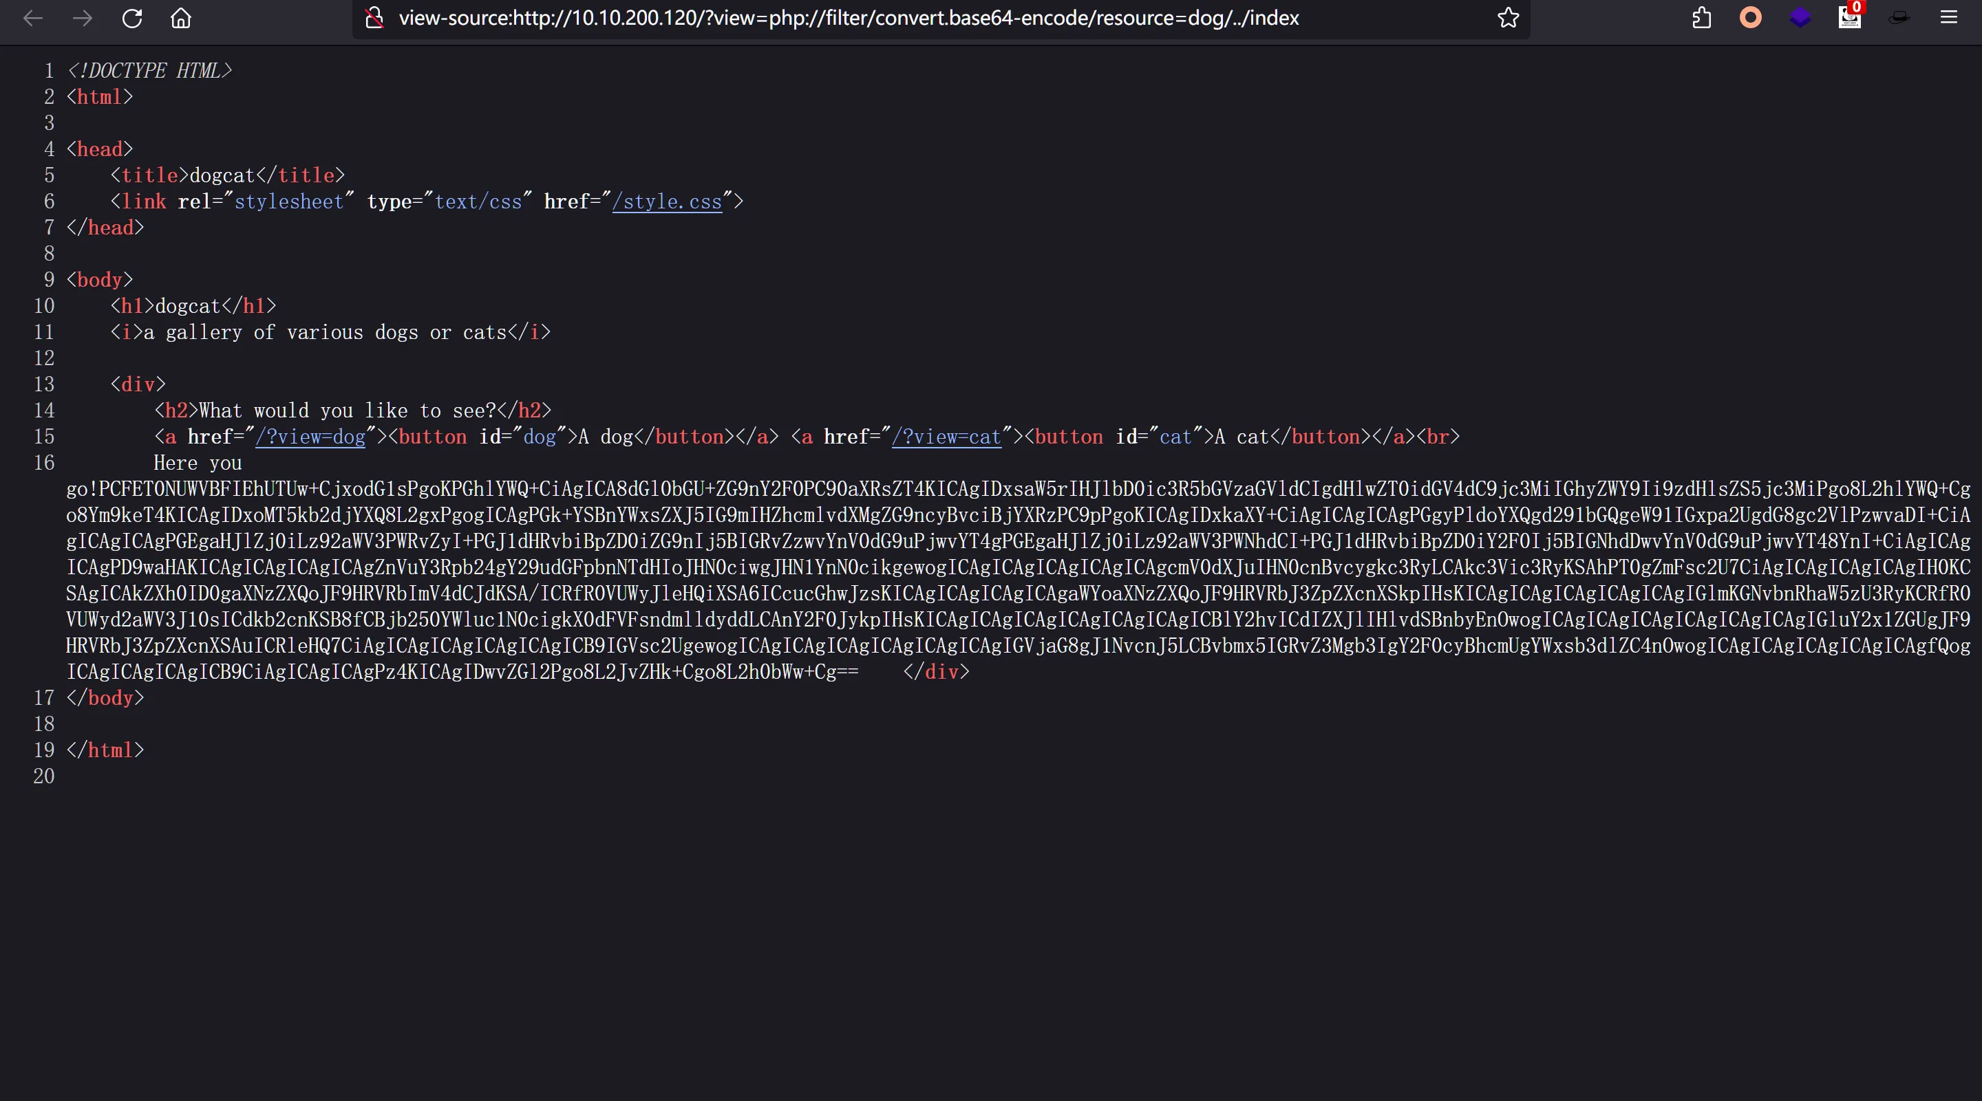The height and width of the screenshot is (1101, 1982).
Task: Open the extension with red 0 badge
Action: tap(1850, 16)
